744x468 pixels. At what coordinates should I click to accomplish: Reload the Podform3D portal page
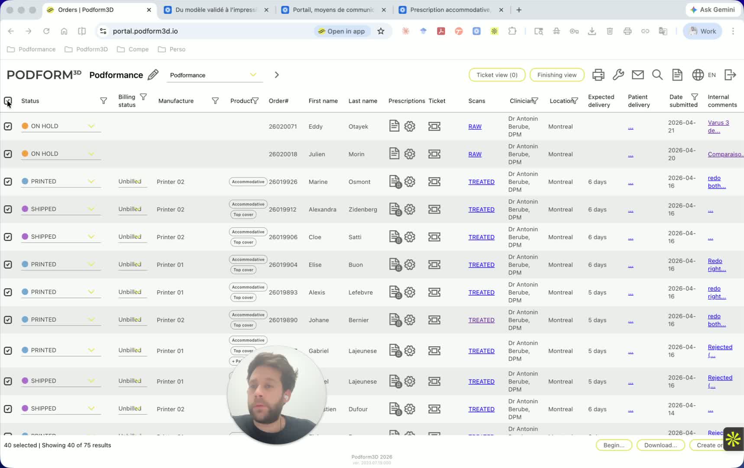click(46, 31)
